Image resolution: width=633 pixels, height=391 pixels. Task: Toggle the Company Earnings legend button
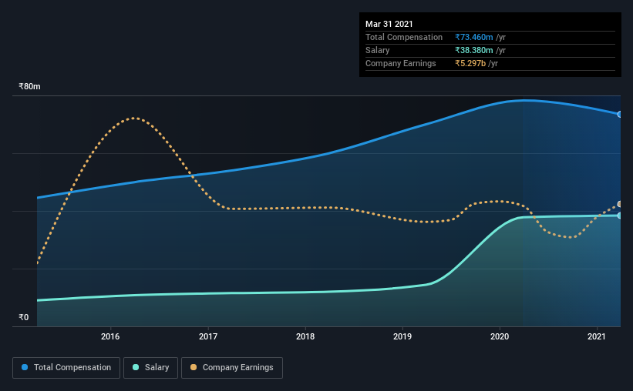coord(232,368)
